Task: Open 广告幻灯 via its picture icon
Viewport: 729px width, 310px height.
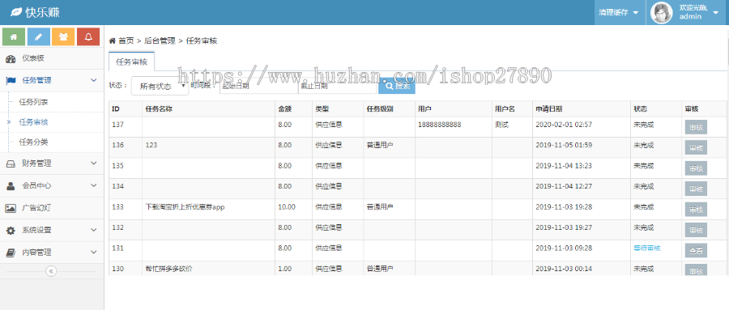Action: [x=11, y=208]
